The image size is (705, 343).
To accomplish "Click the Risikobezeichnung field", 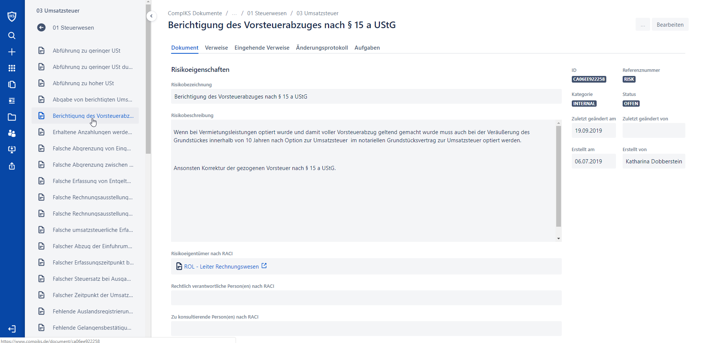I will tap(366, 96).
